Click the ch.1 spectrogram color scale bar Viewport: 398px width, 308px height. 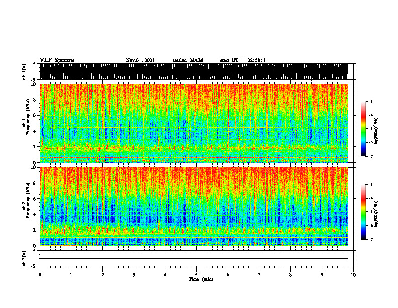click(364, 129)
